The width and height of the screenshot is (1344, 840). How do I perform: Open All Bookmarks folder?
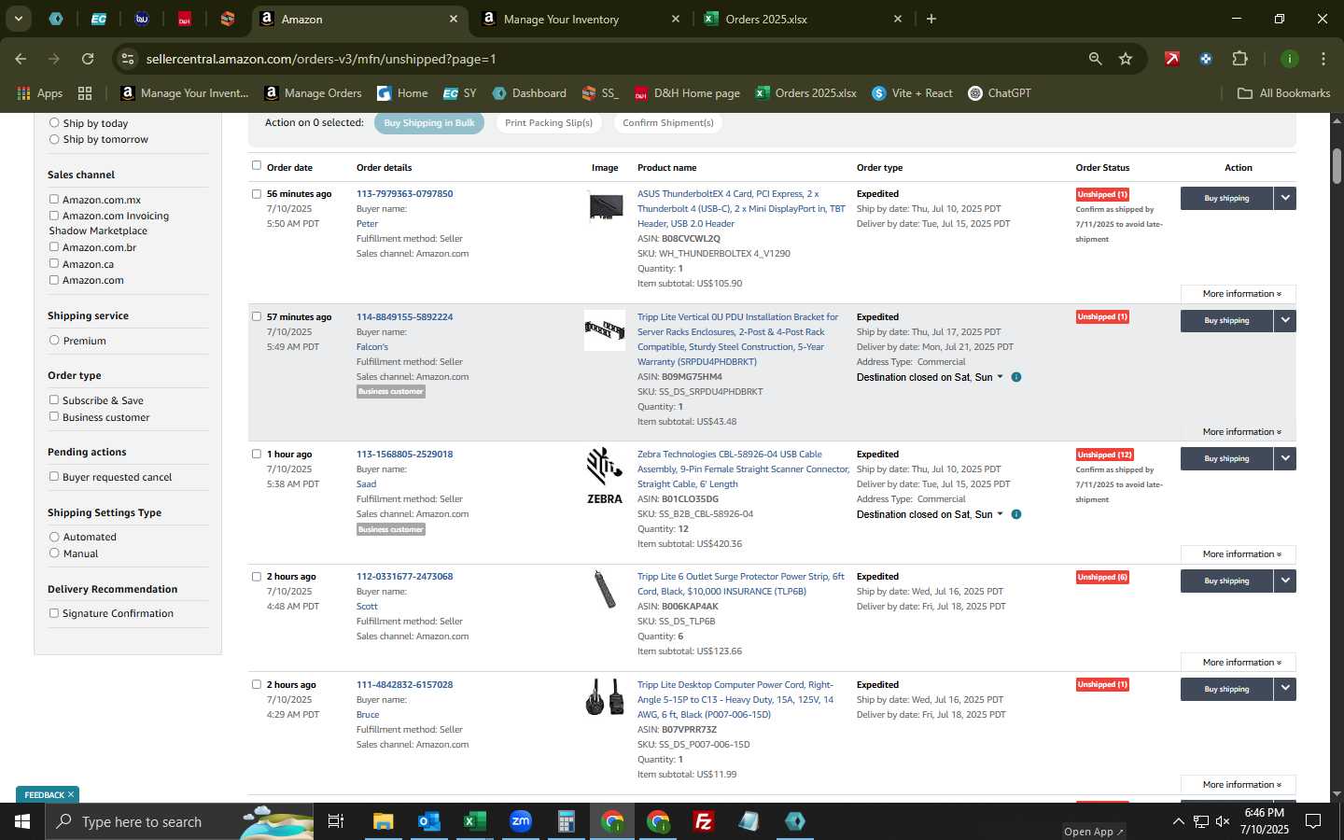1283,93
